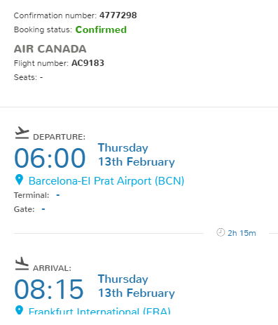Click the AIR CANADA airline heading
The image size is (278, 325).
(50, 49)
